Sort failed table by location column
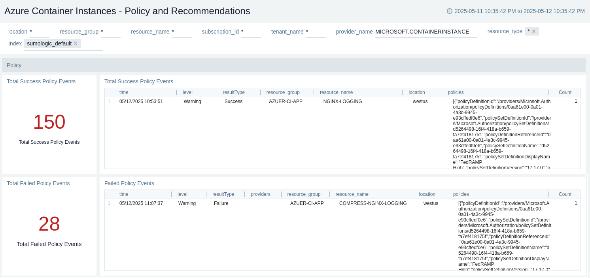Screen dimensions: 590x278 click(427, 194)
